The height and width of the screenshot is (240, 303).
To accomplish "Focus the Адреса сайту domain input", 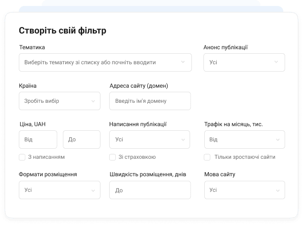I will click(x=150, y=101).
